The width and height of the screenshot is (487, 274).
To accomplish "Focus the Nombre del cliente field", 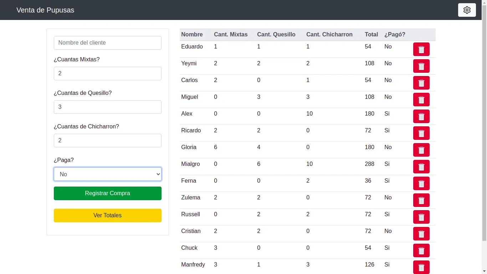I will point(107,43).
